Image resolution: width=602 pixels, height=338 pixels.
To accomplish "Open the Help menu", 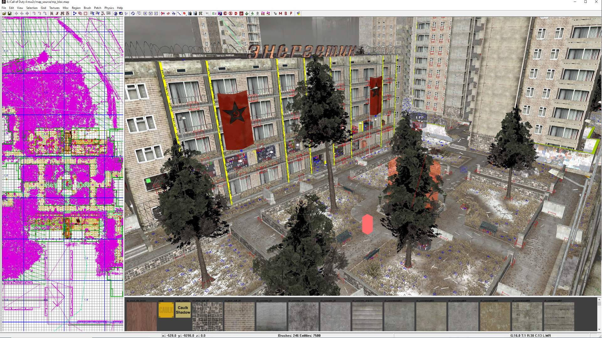I will (x=120, y=8).
